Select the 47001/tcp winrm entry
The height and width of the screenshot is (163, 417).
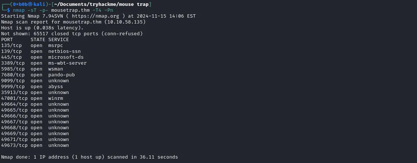[x=32, y=98]
